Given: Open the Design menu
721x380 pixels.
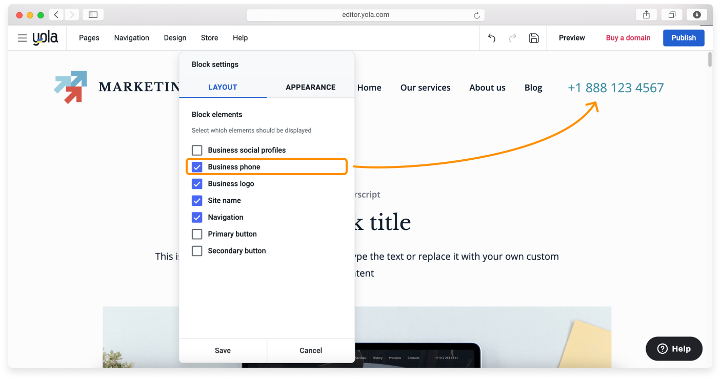Looking at the screenshot, I should click(x=175, y=38).
